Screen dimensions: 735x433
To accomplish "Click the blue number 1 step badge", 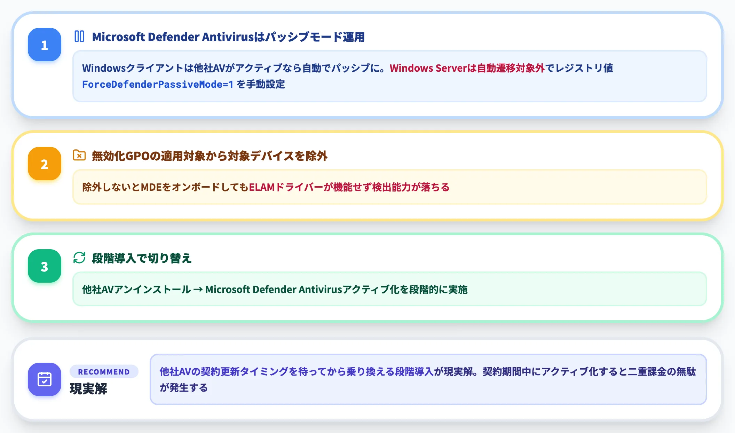I will pyautogui.click(x=45, y=45).
